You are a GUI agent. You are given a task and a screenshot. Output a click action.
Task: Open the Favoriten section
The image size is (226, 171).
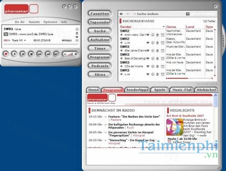pos(100,14)
